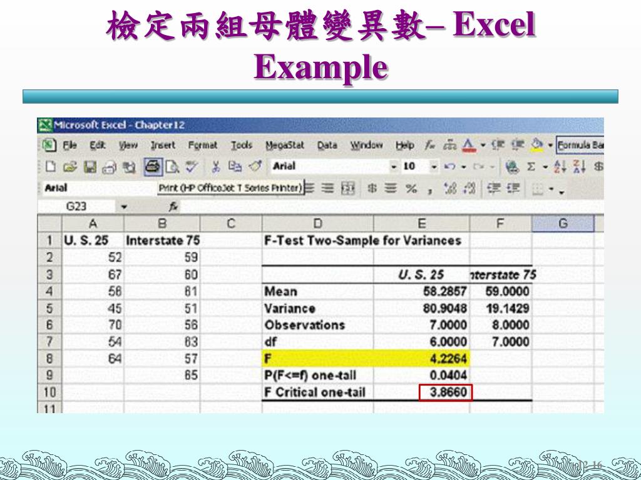Apply Percent Style format
Image resolution: width=641 pixels, height=480 pixels.
point(411,189)
